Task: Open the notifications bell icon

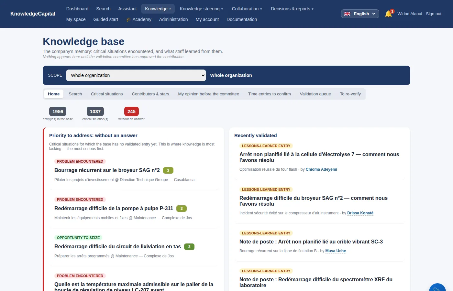Action: click(388, 14)
